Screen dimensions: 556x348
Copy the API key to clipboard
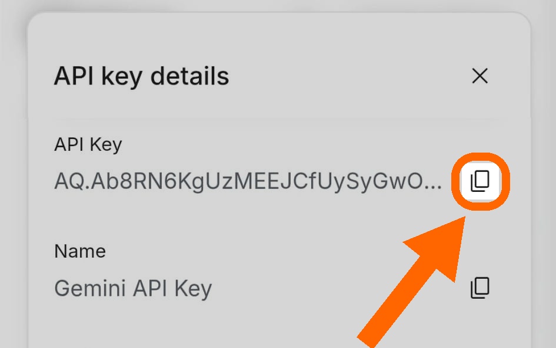pyautogui.click(x=480, y=181)
